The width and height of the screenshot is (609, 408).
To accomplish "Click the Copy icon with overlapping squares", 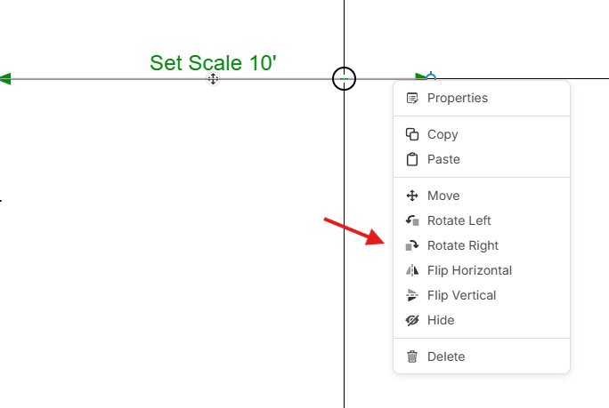I will pos(412,134).
